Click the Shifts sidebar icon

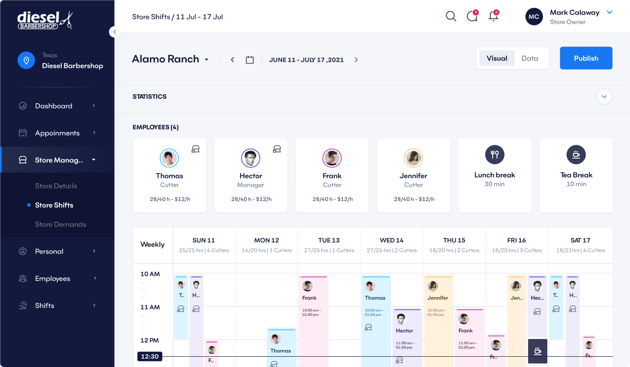[x=23, y=305]
